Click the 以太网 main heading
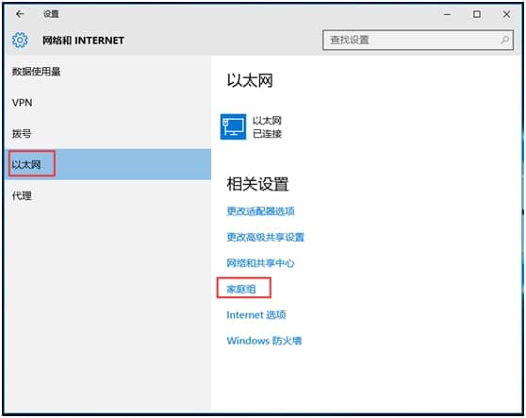This screenshot has height=418, width=526. [x=250, y=80]
